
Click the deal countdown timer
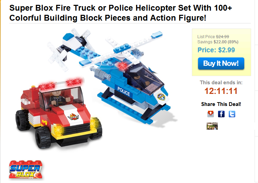pos(221,91)
